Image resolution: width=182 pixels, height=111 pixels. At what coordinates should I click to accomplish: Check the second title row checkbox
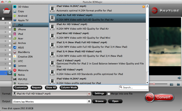coord(10,28)
